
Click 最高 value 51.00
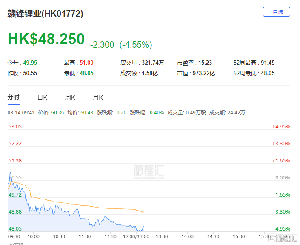coord(86,63)
